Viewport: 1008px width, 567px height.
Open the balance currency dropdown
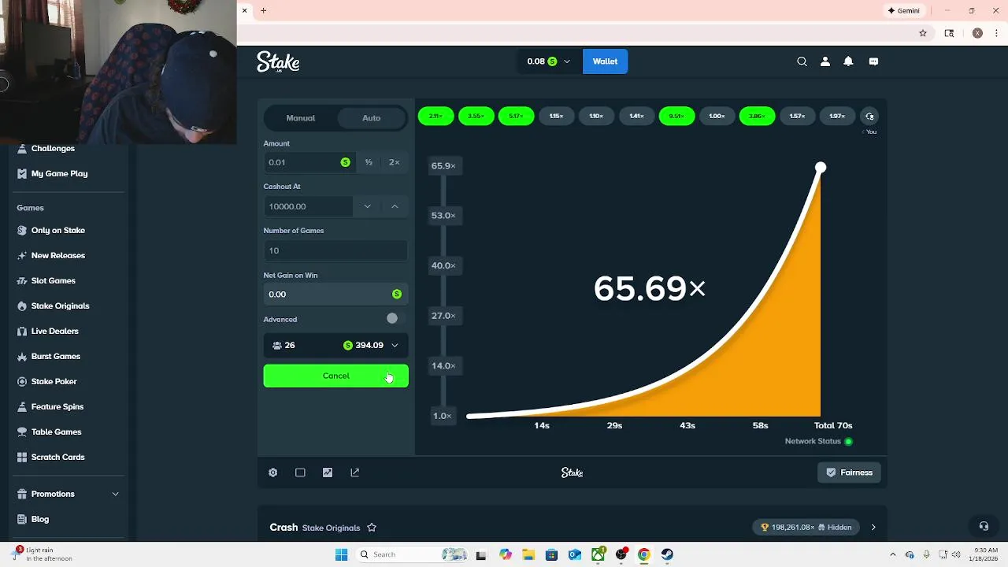click(548, 61)
